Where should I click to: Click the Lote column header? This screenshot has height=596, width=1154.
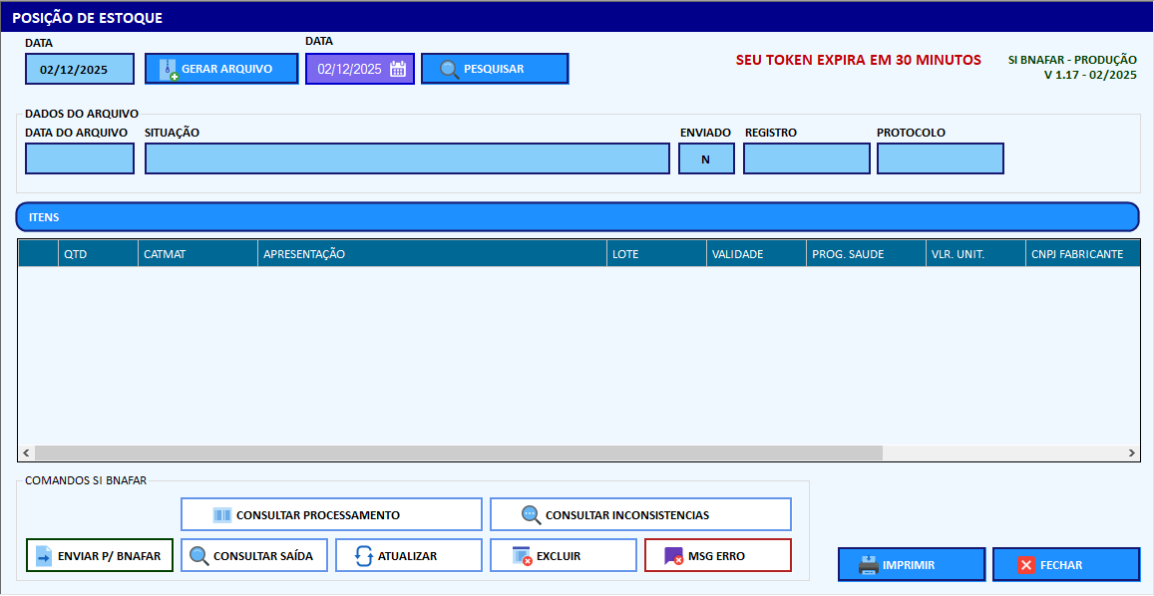click(x=625, y=254)
